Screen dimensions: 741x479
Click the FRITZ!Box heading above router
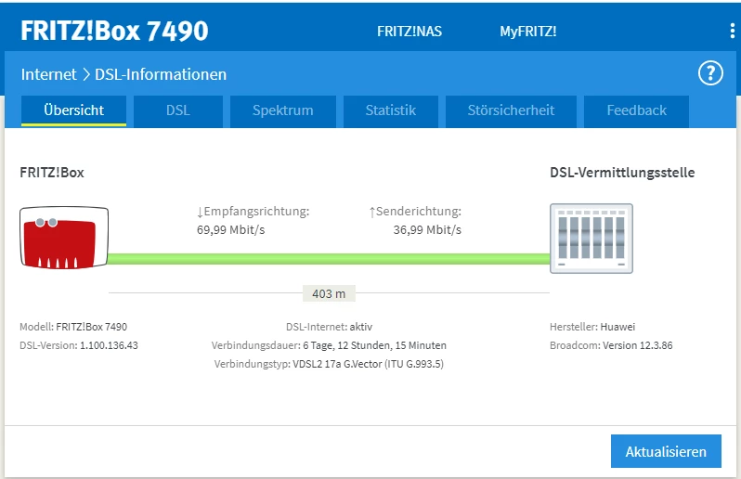[x=52, y=173]
